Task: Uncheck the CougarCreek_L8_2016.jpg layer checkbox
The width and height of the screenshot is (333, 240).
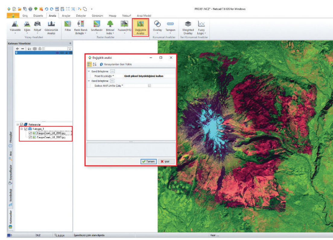Action: point(30,133)
